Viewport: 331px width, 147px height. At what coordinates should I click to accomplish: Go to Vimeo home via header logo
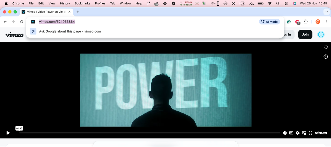tap(14, 35)
